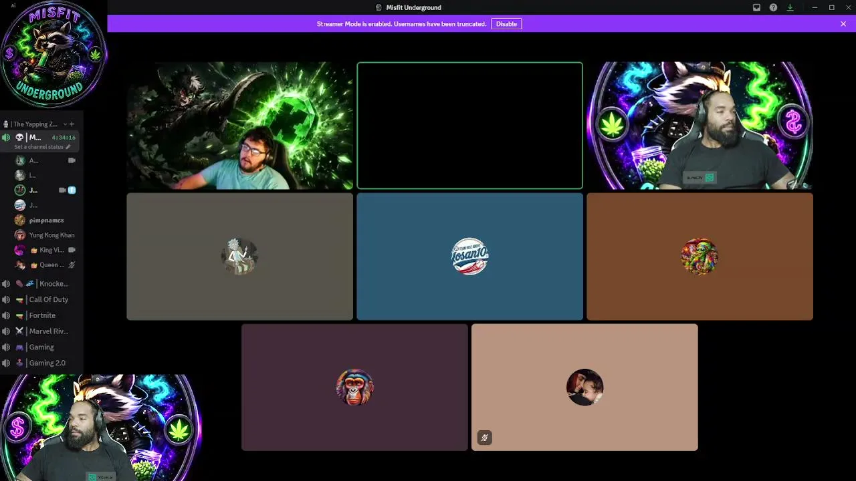Click the green download update icon

coord(790,7)
